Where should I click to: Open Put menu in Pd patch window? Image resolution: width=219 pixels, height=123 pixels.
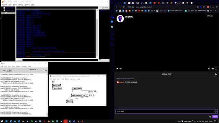[x=59, y=79]
